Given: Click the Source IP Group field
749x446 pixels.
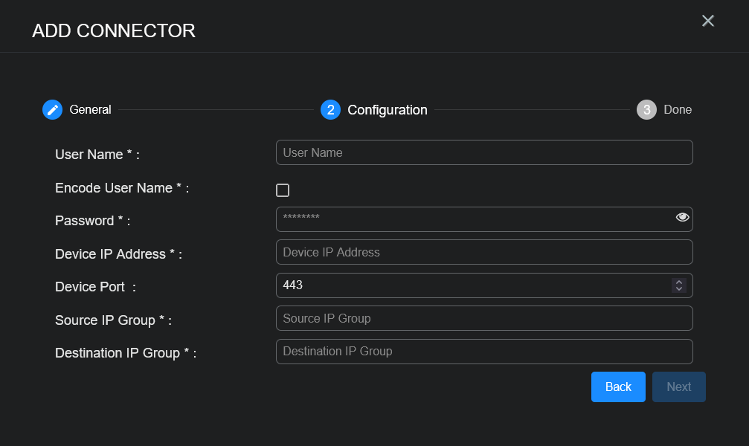Looking at the screenshot, I should (x=483, y=318).
